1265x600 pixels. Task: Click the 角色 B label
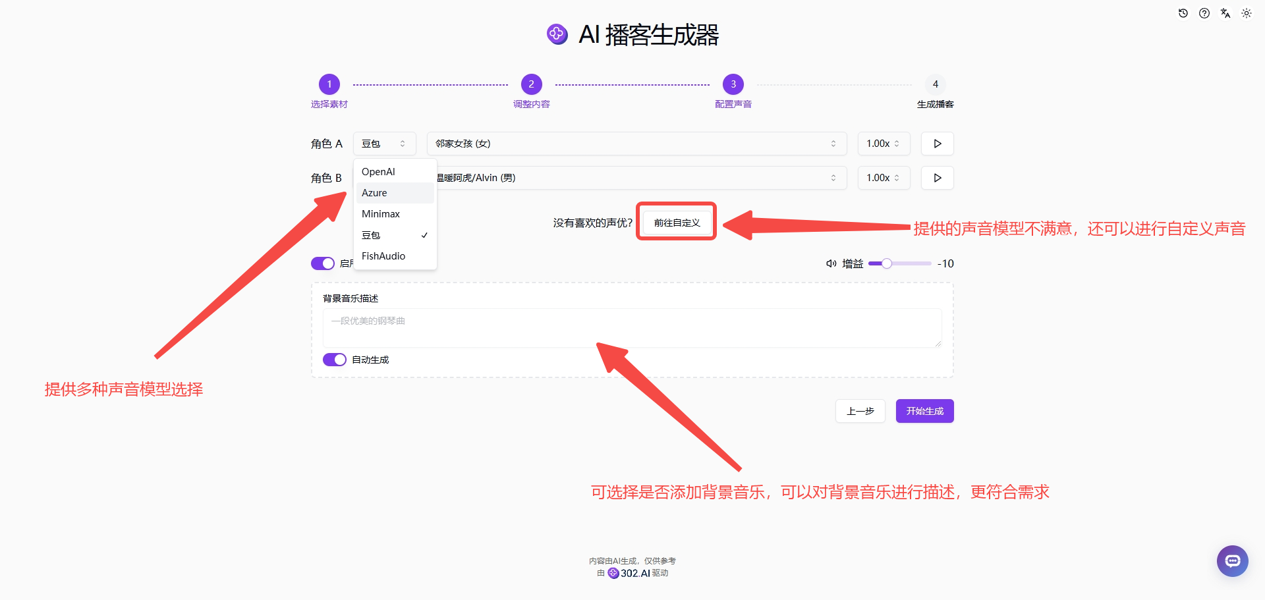point(327,178)
